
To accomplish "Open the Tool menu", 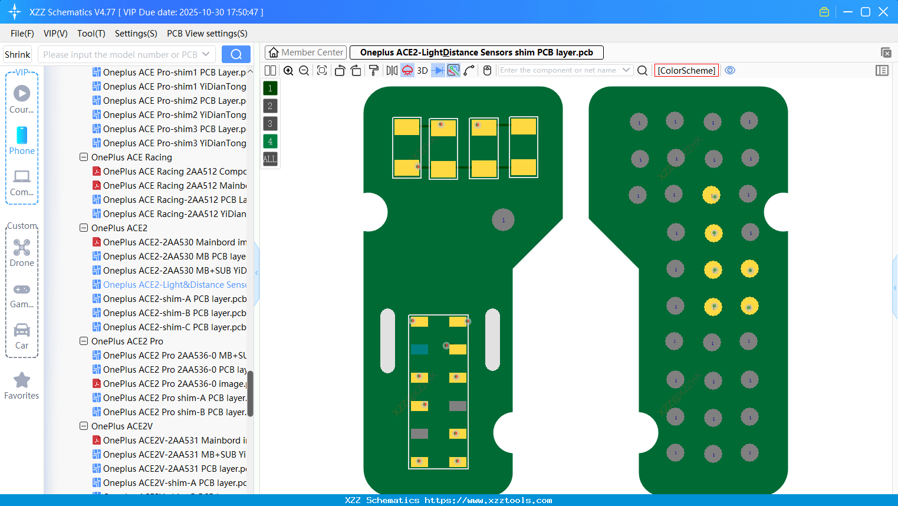I will tap(91, 34).
